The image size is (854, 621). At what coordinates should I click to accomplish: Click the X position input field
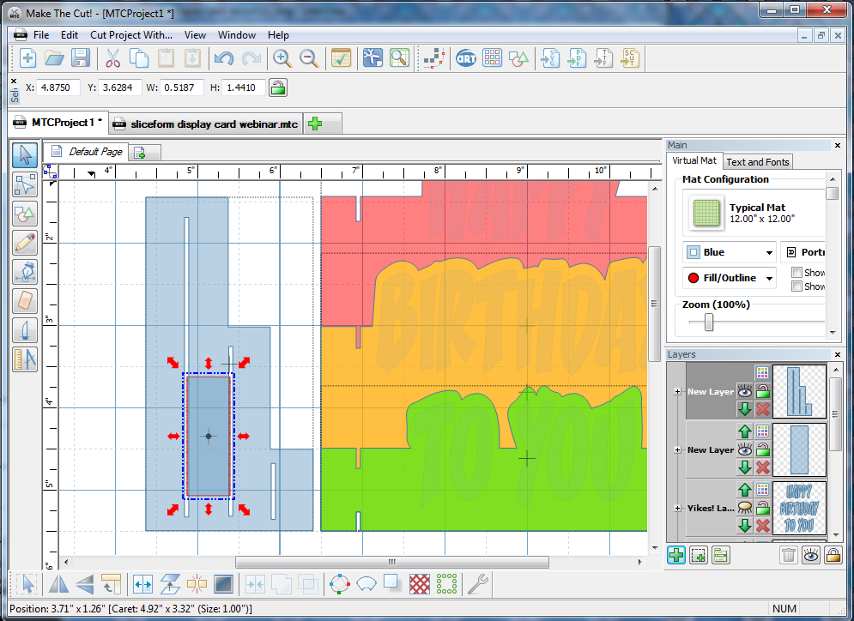58,87
